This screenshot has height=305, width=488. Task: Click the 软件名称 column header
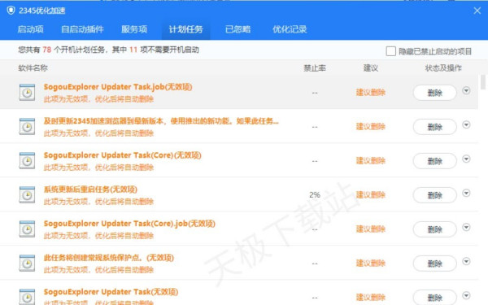pyautogui.click(x=33, y=68)
